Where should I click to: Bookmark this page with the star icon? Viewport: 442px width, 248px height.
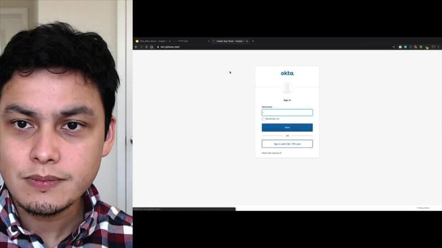click(393, 47)
